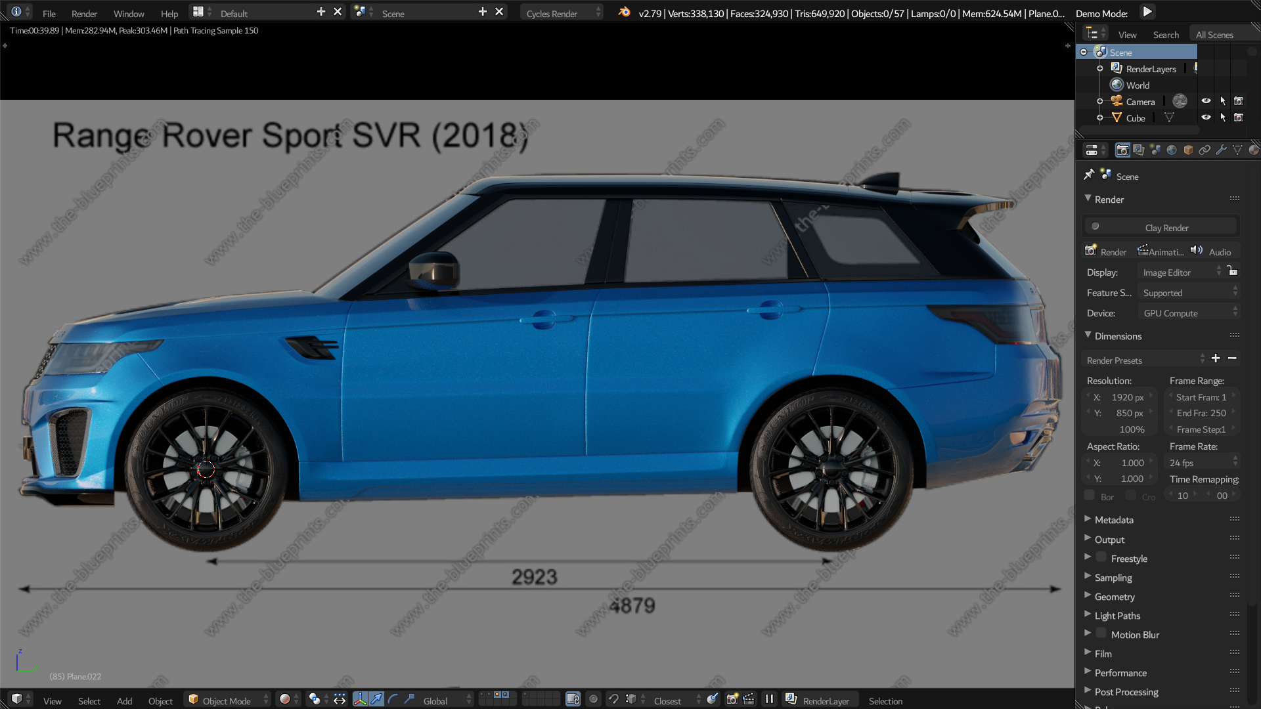1261x709 pixels.
Task: Click the Audio mixdown button
Action: pos(1213,251)
